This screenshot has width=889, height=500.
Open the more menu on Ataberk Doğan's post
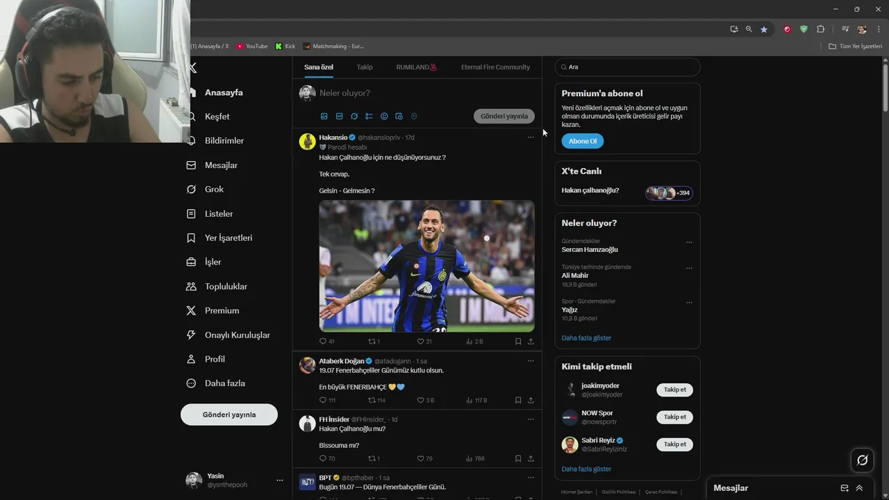pos(531,361)
